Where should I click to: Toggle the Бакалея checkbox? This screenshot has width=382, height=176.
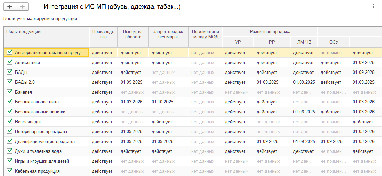coord(10,92)
